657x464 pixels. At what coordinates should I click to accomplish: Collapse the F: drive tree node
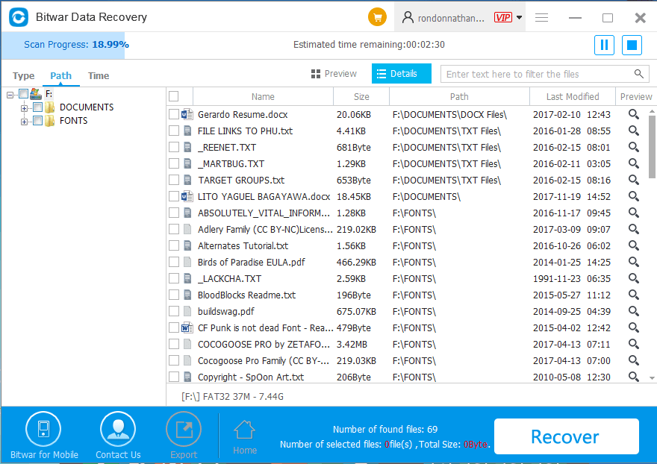10,95
